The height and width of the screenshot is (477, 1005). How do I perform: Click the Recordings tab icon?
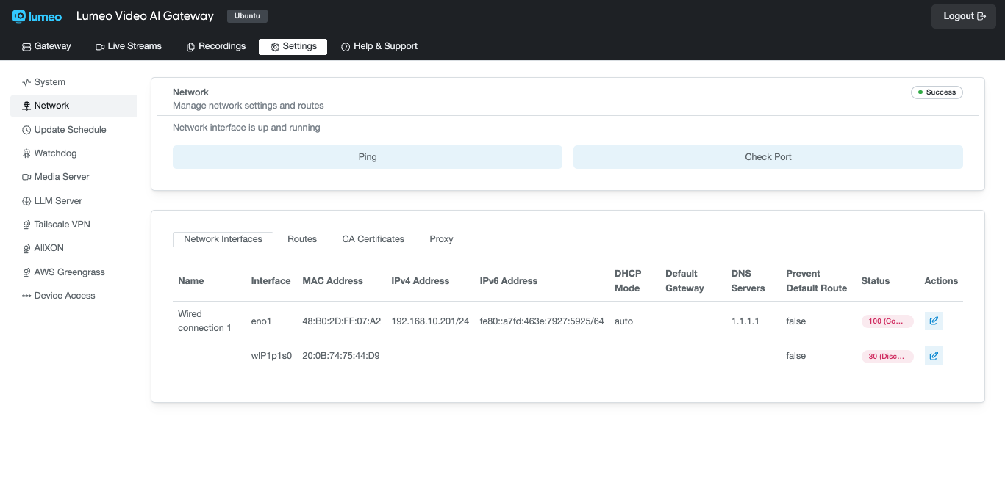tap(190, 46)
